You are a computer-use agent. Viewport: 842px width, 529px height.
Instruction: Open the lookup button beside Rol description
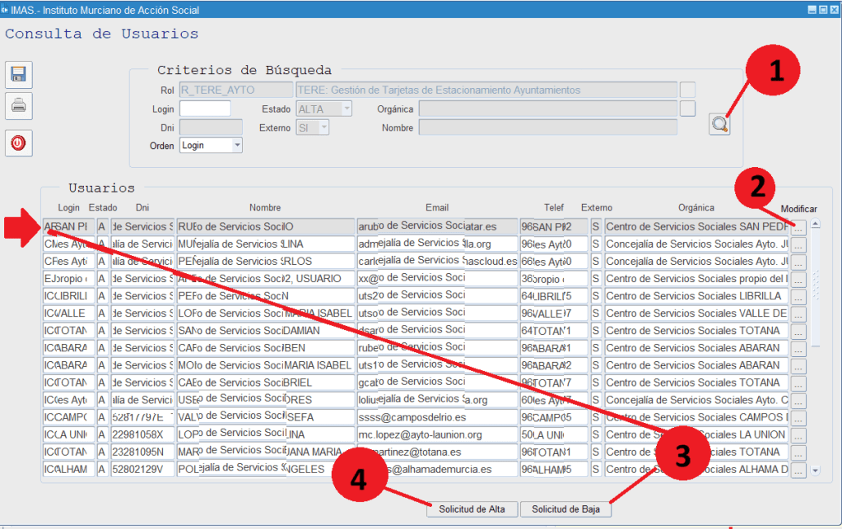click(x=688, y=90)
